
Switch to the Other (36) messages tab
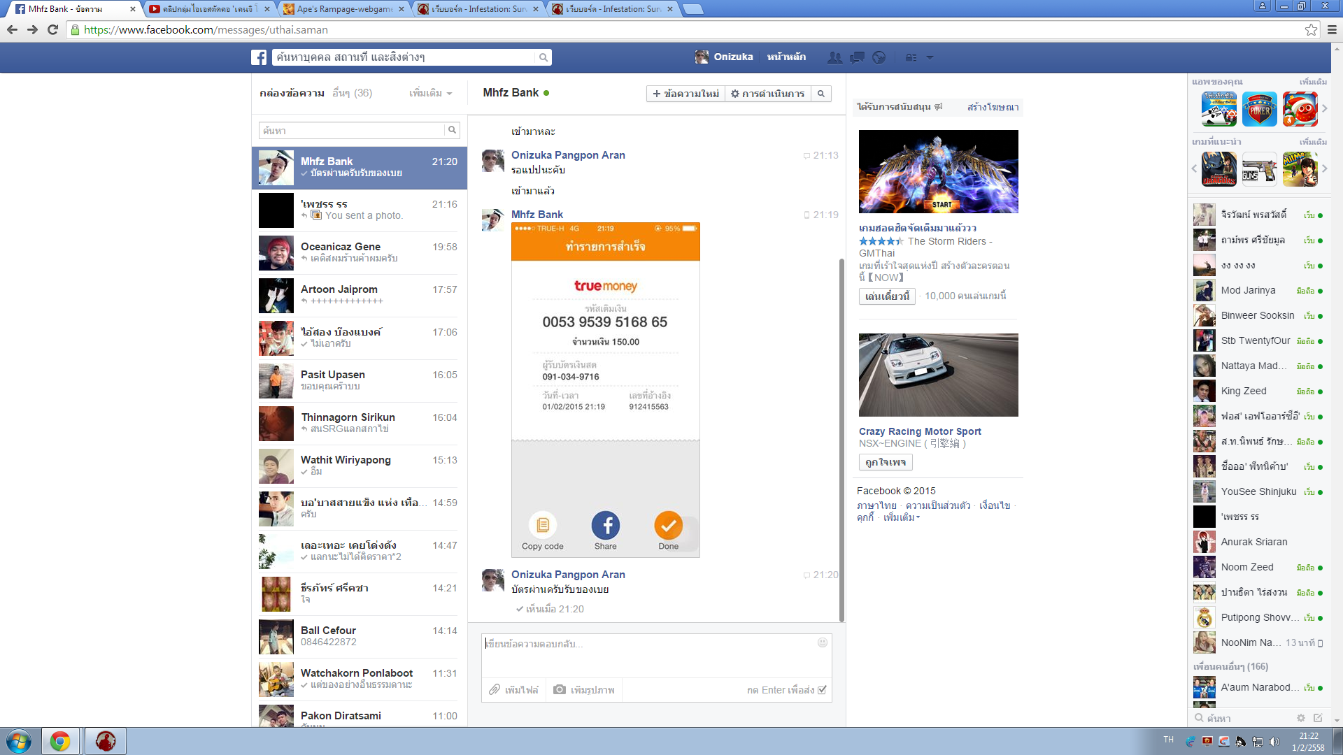352,93
